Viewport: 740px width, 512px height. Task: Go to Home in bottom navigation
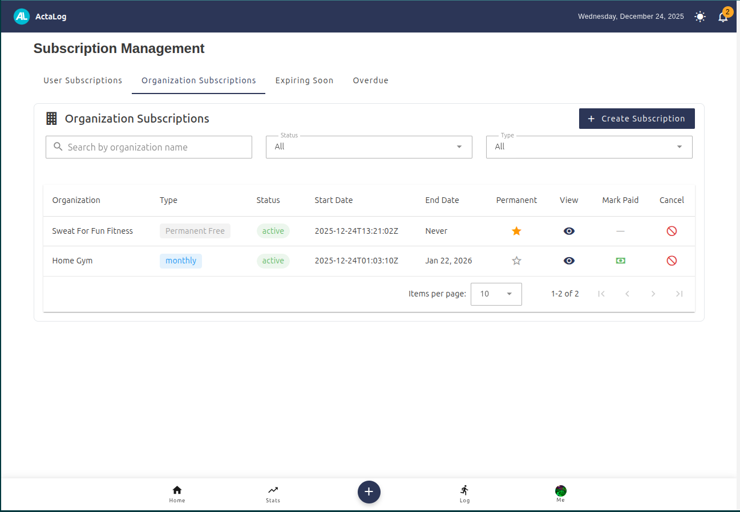[x=177, y=493]
